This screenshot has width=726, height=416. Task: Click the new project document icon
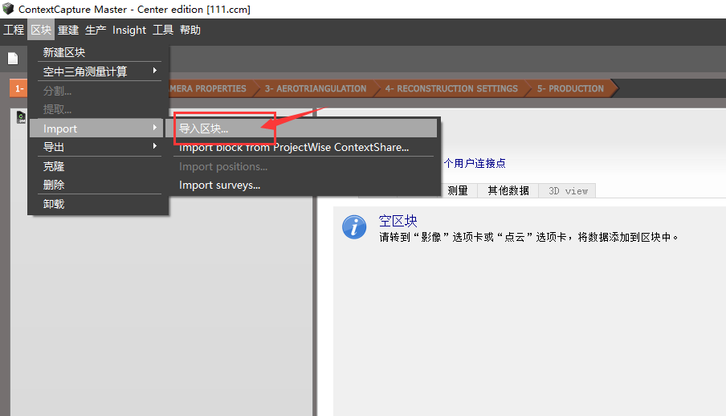click(13, 59)
